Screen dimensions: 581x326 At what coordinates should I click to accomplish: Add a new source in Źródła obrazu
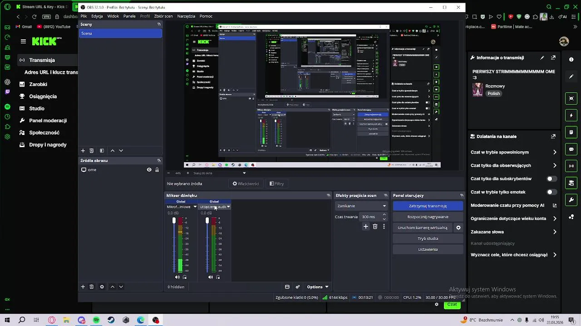click(83, 287)
